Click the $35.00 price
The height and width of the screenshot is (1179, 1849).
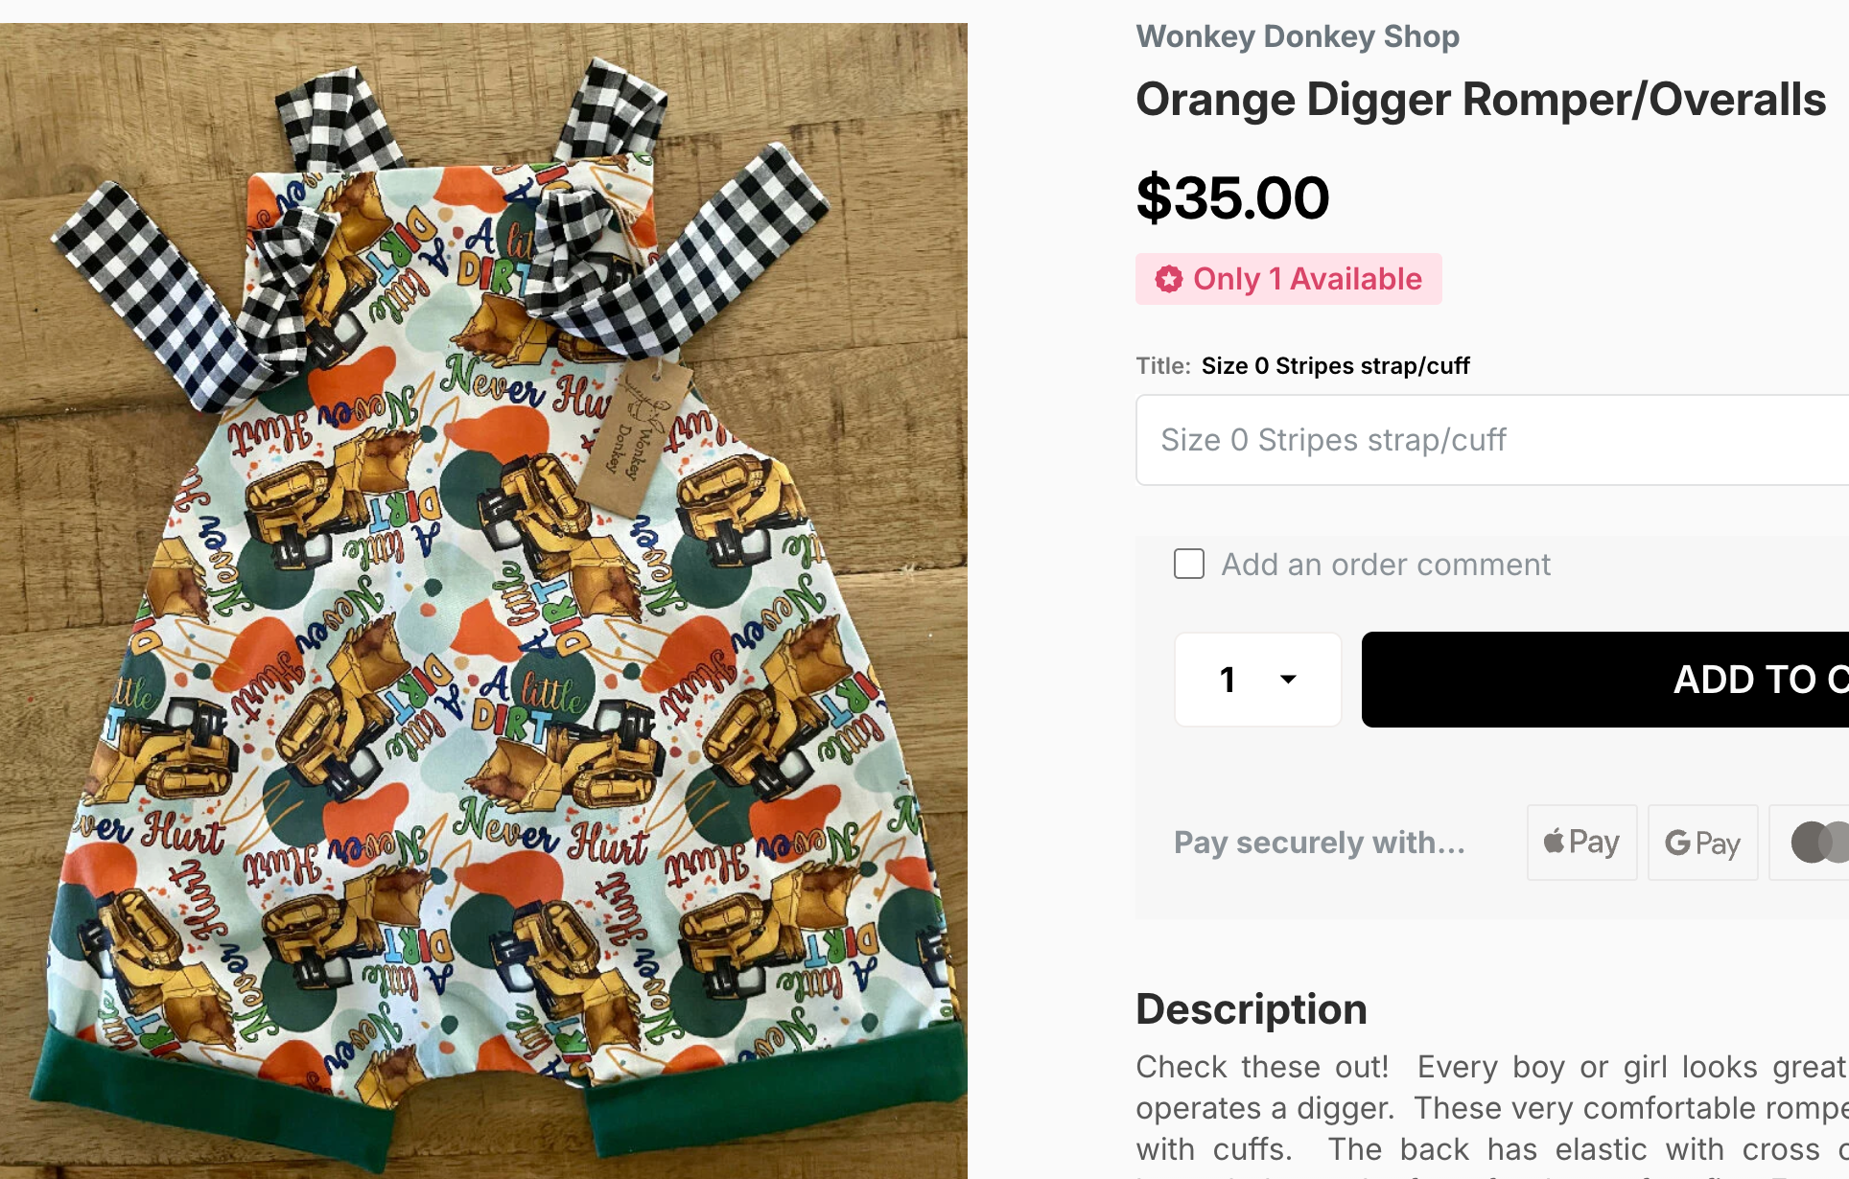click(x=1232, y=197)
